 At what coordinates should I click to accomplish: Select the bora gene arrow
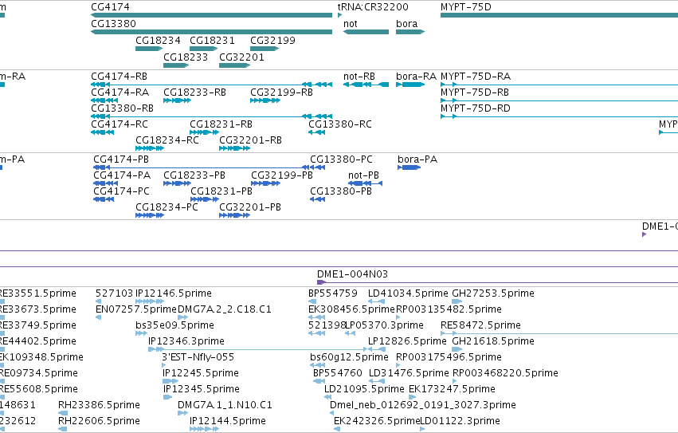(x=410, y=32)
